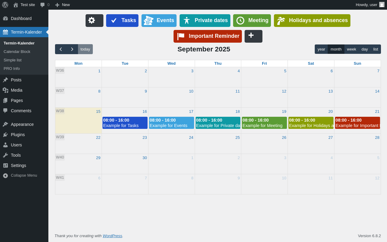This screenshot has height=242, width=387.
Task: Select the red Important Reminder category
Action: click(208, 36)
